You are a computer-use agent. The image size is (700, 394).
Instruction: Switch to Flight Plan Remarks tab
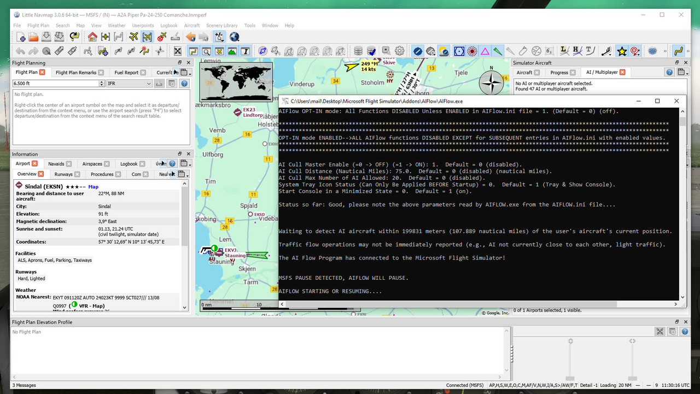(76, 72)
